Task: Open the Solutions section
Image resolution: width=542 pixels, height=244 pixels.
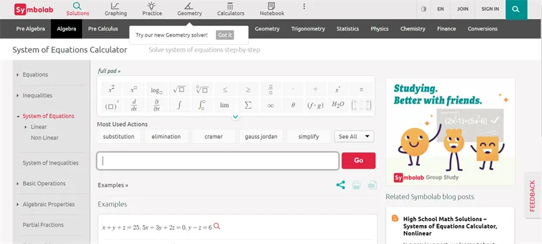Action: [78, 9]
